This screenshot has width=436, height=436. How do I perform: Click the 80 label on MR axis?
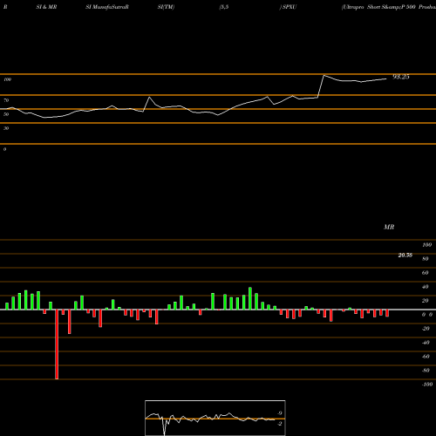426,259
